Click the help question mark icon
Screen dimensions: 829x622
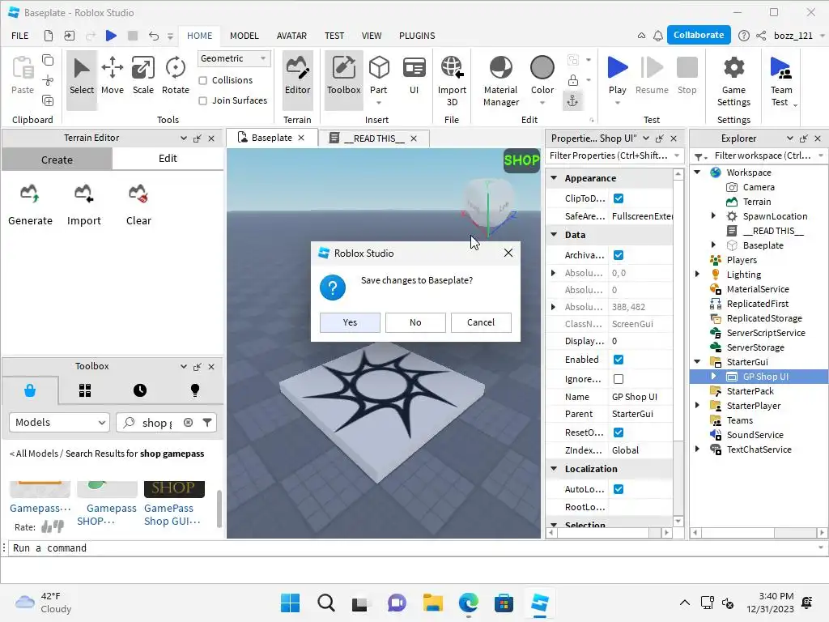click(x=743, y=36)
